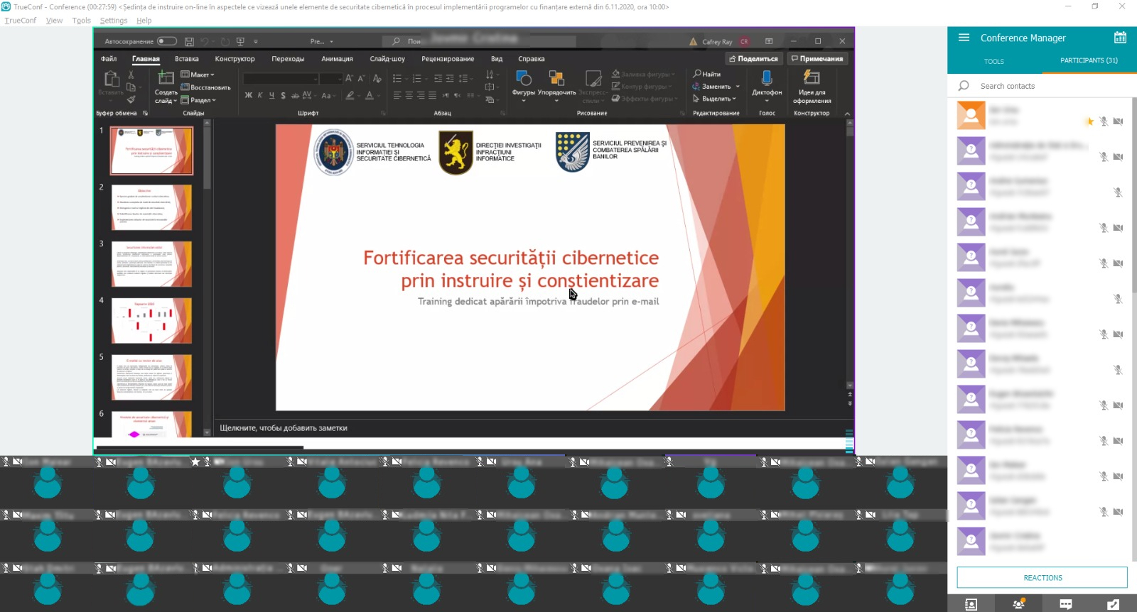Open the Файл file menu
This screenshot has width=1137, height=612.
pos(109,59)
